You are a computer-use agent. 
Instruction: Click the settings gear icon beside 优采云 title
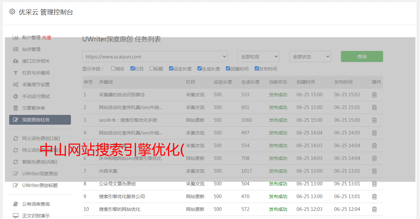coord(12,12)
